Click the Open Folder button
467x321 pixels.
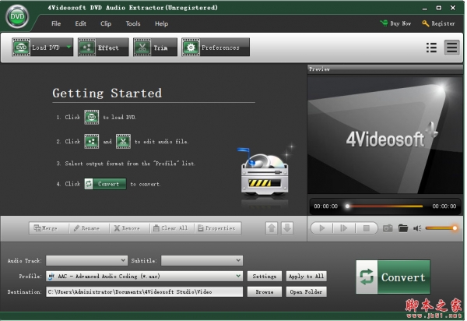click(x=307, y=292)
